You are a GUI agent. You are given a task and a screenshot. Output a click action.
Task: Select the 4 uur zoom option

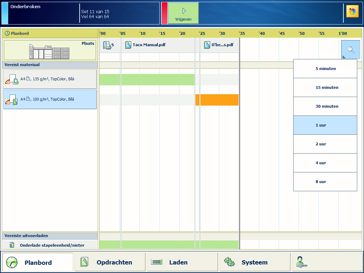coord(325,163)
